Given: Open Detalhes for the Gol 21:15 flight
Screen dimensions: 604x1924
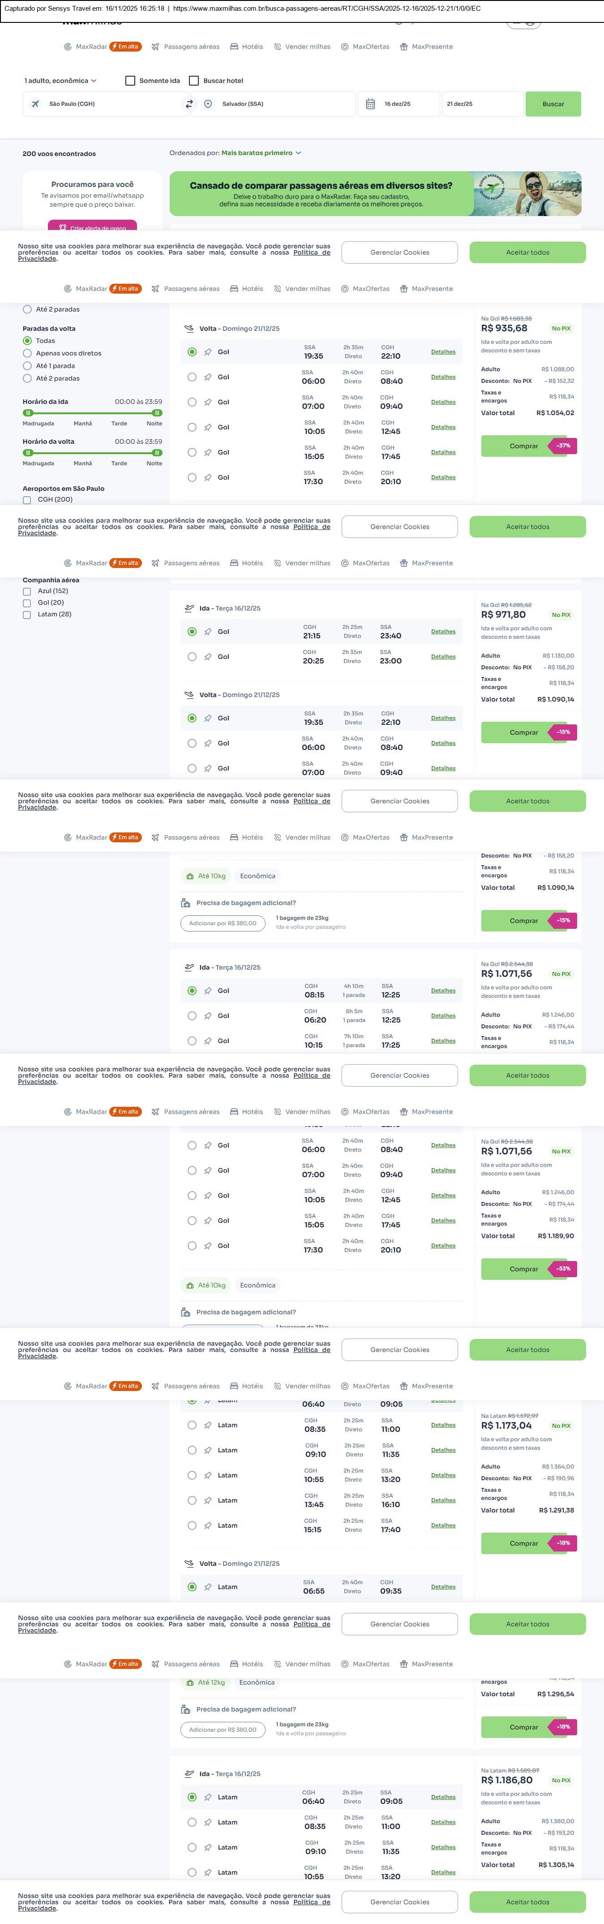Looking at the screenshot, I should click(x=443, y=632).
